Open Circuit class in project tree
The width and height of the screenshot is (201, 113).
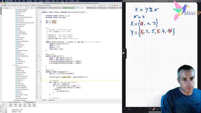(x=19, y=13)
